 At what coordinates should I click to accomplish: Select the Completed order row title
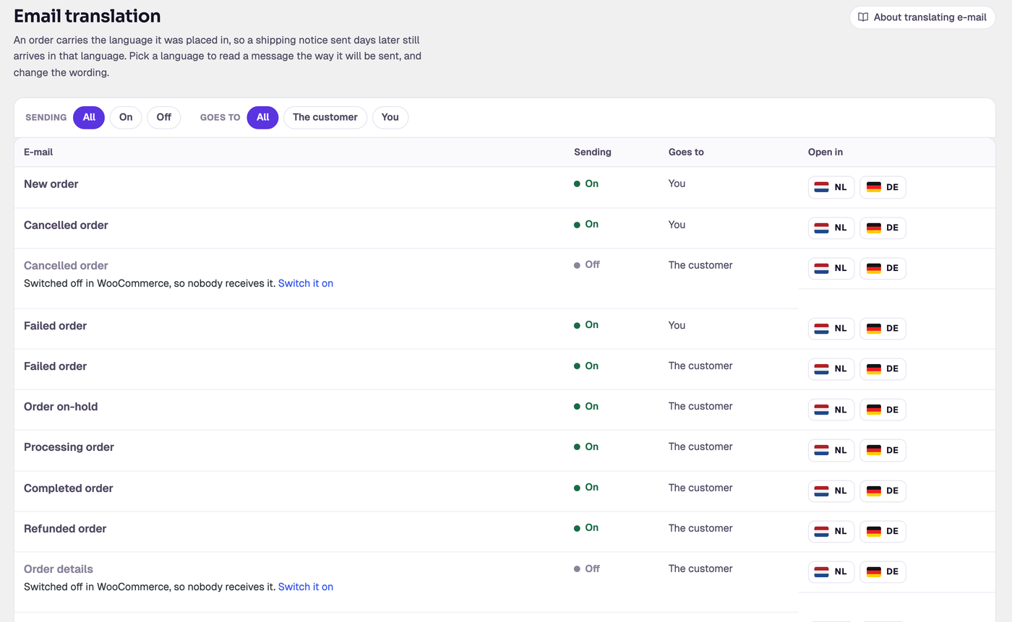(69, 488)
